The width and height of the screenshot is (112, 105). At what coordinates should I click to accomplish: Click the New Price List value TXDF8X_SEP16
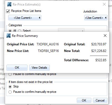tap(48, 51)
